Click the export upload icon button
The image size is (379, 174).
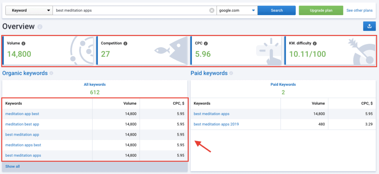pos(369,26)
